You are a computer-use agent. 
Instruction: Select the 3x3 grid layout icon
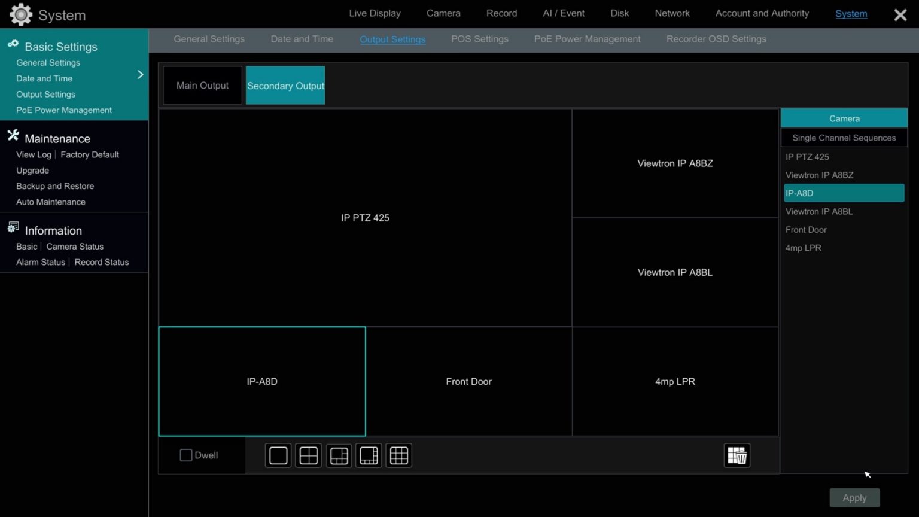(398, 455)
